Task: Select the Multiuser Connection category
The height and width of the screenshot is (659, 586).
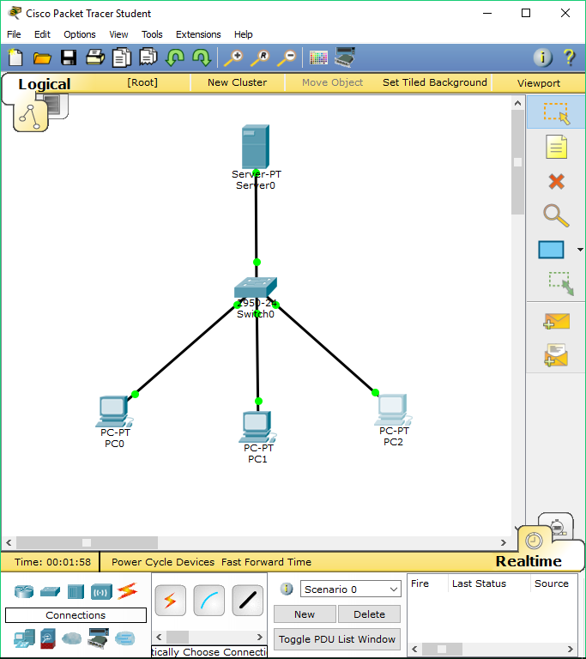Action: coord(125,638)
